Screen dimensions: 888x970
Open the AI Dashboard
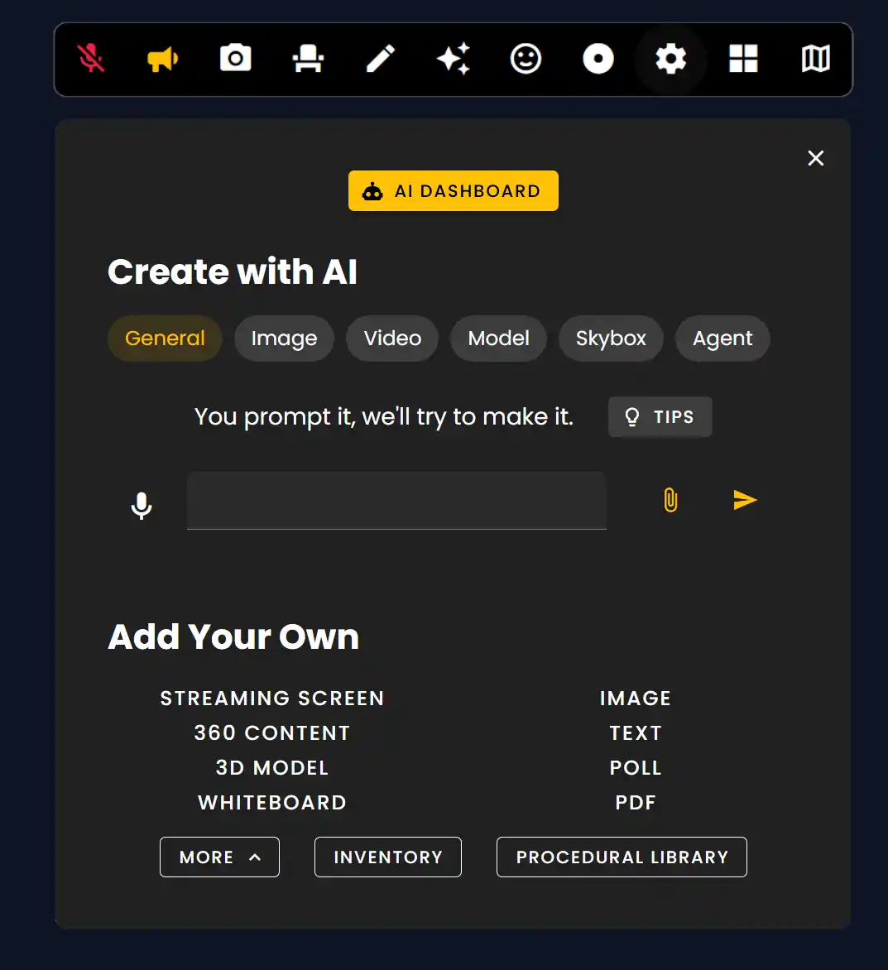click(x=453, y=190)
